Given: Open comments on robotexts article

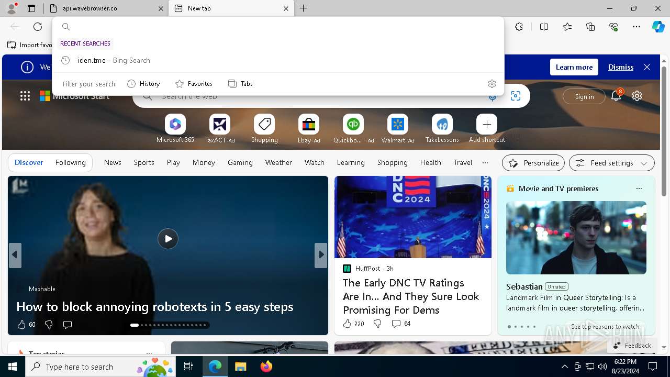Looking at the screenshot, I should (x=68, y=325).
